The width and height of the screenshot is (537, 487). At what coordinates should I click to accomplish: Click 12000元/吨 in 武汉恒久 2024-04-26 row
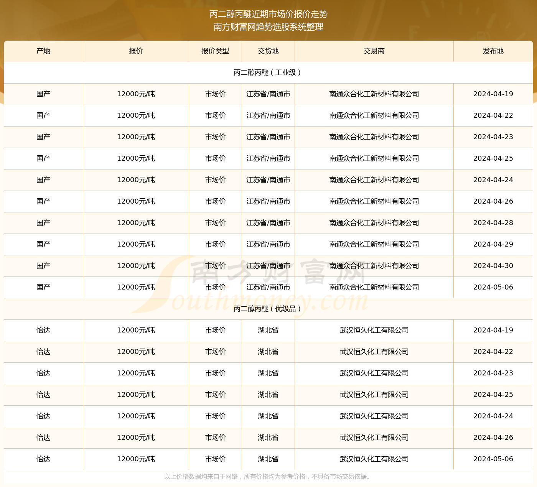(x=136, y=438)
